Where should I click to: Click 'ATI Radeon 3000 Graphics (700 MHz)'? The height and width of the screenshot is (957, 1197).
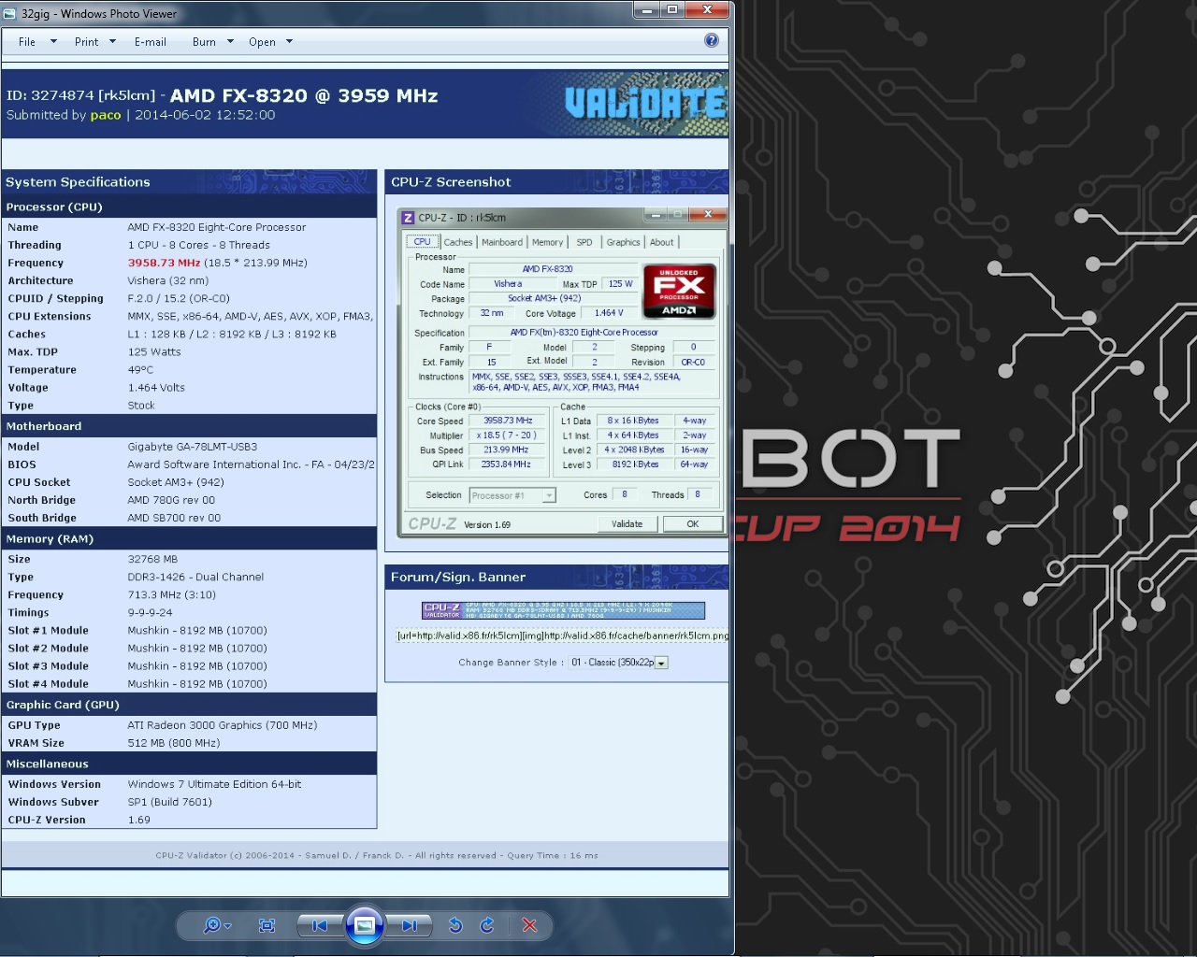click(x=223, y=725)
